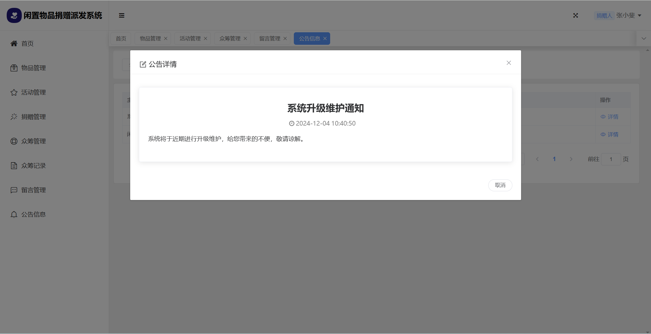This screenshot has width=651, height=334.
Task: Click the 众筹记录 document icon
Action: pyautogui.click(x=14, y=166)
